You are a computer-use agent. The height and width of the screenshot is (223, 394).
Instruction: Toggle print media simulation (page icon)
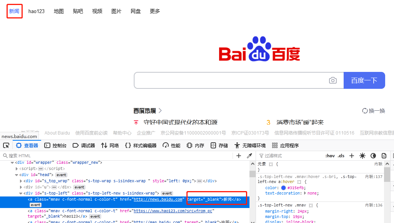(384, 156)
